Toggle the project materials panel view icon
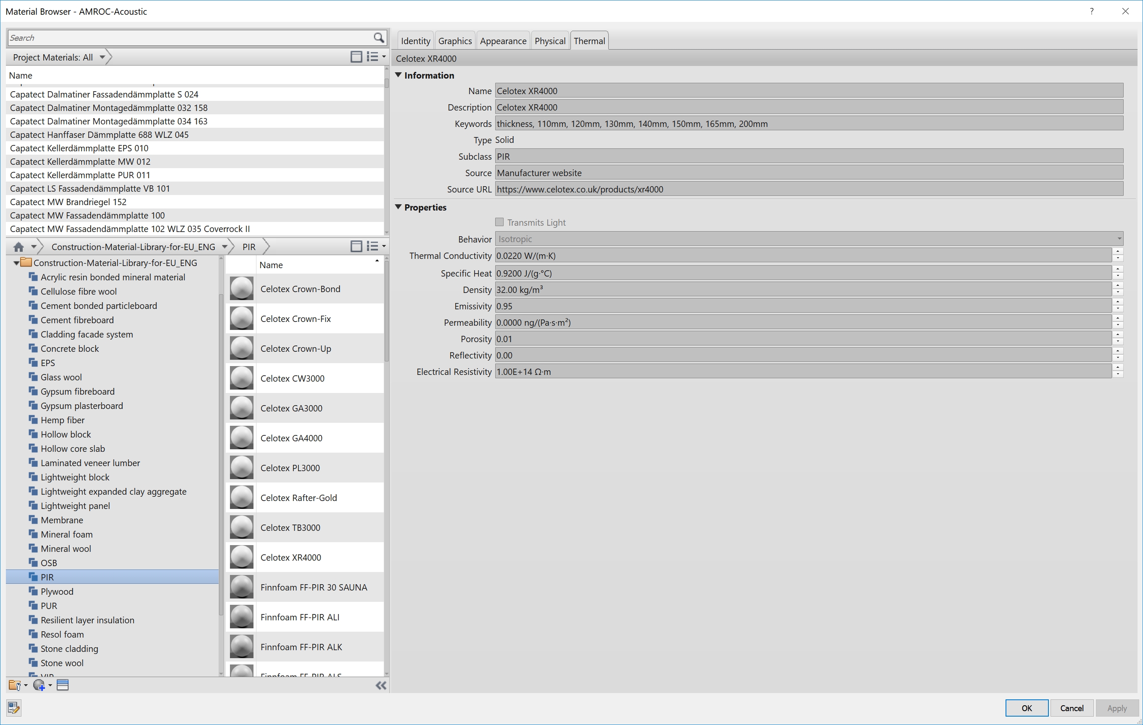The height and width of the screenshot is (725, 1143). (x=356, y=57)
